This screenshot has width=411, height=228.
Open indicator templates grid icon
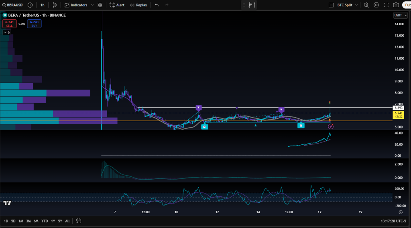point(100,5)
